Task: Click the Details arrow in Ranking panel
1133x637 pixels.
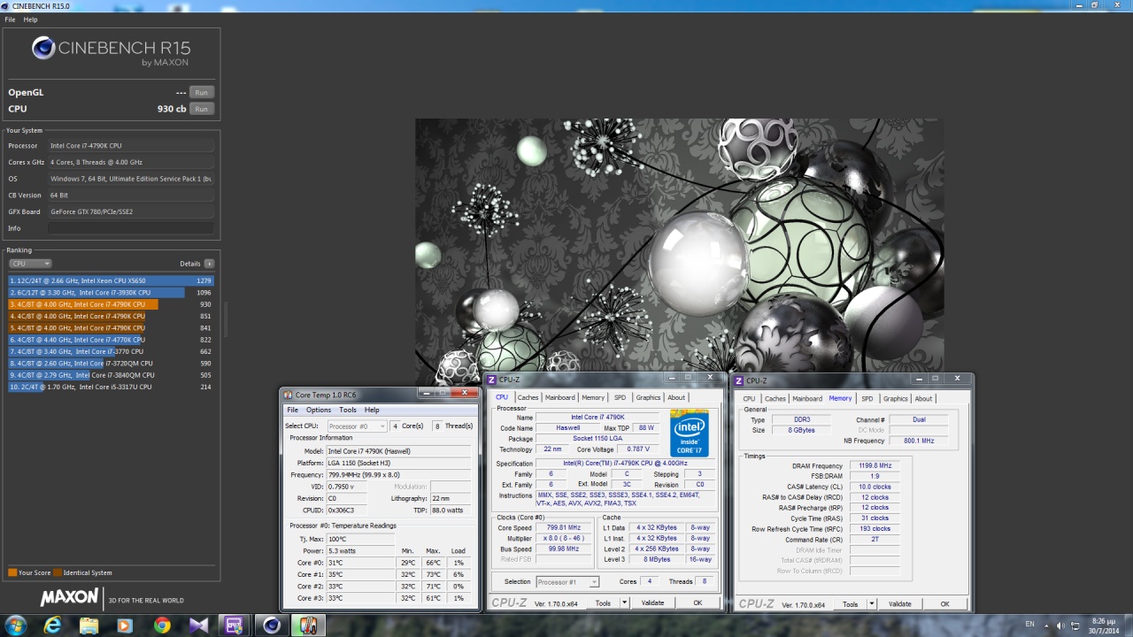Action: point(209,264)
